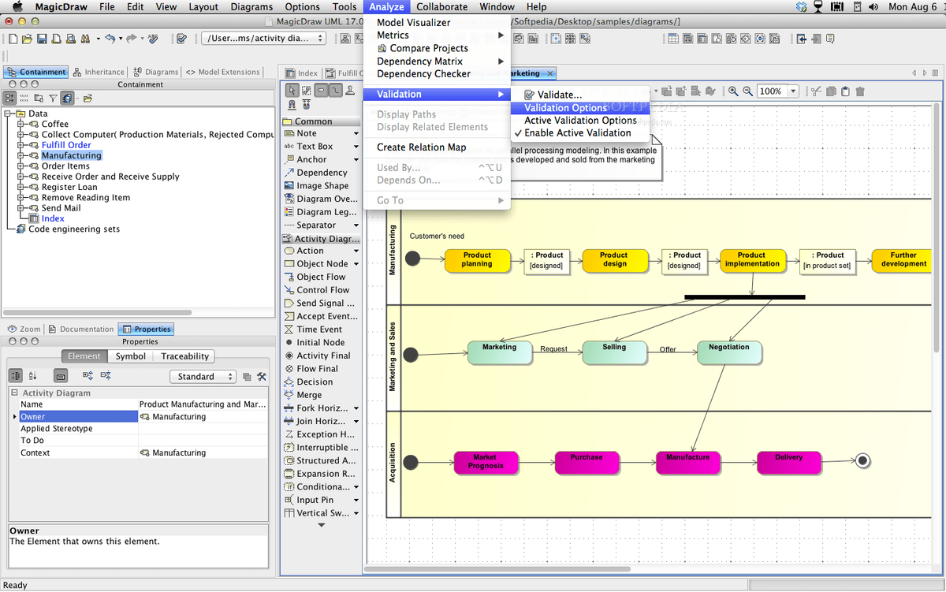Open the 100% zoom level dropdown
The width and height of the screenshot is (946, 592).
(x=792, y=91)
